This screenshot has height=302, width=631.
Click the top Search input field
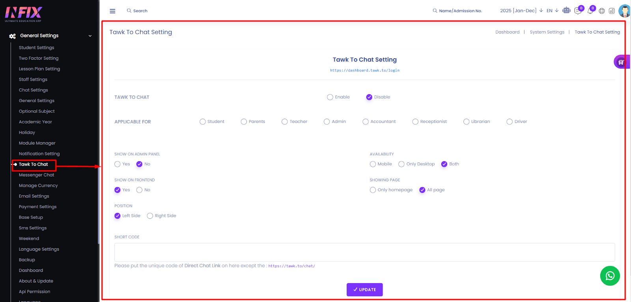(x=140, y=11)
